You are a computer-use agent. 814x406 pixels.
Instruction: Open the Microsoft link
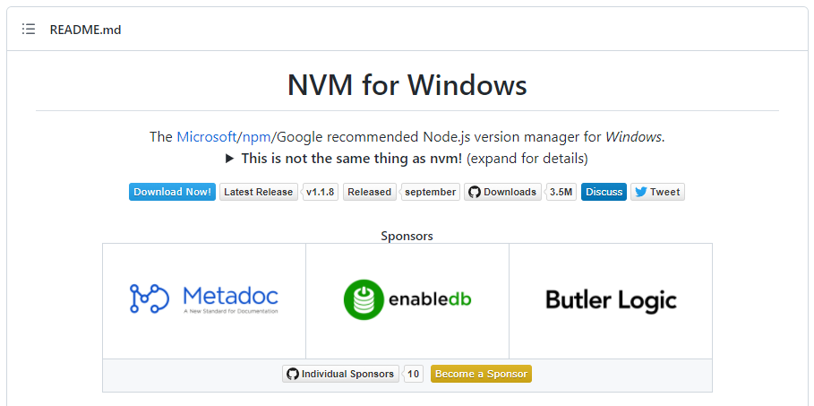pyautogui.click(x=207, y=137)
